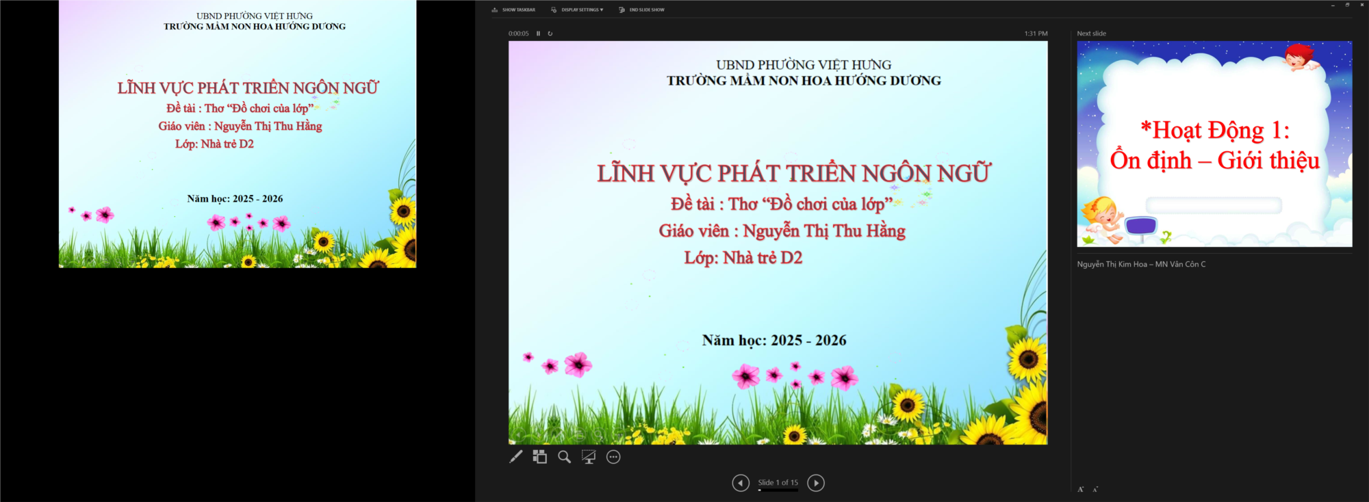Click Show Taskbar at the top
The height and width of the screenshot is (502, 1369).
point(514,10)
